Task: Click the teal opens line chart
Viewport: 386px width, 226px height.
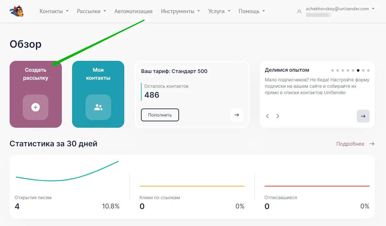Action: coord(67,171)
